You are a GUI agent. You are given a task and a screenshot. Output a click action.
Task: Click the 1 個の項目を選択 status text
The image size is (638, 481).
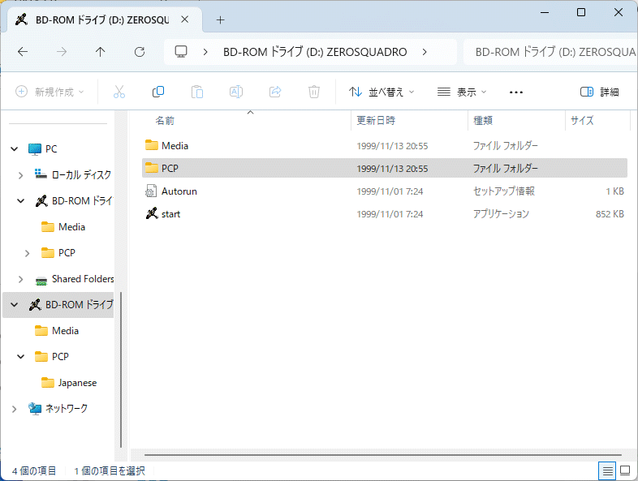[x=110, y=470]
